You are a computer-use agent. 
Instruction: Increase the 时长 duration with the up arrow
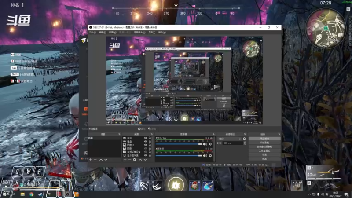click(x=245, y=142)
